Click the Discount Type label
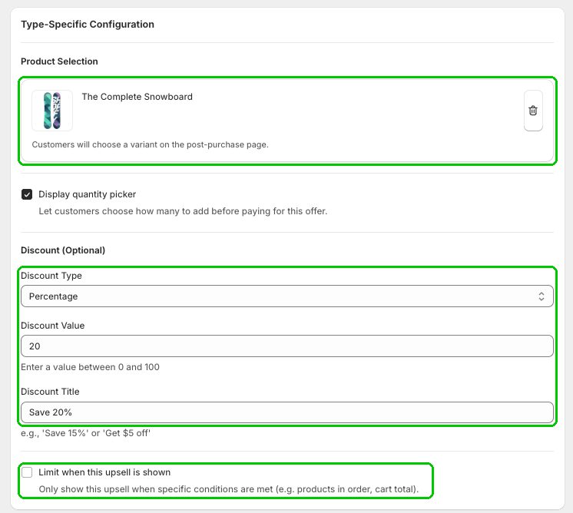 tap(51, 276)
